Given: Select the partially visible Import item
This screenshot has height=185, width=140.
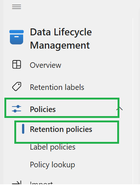Looking at the screenshot, I should point(42,183).
